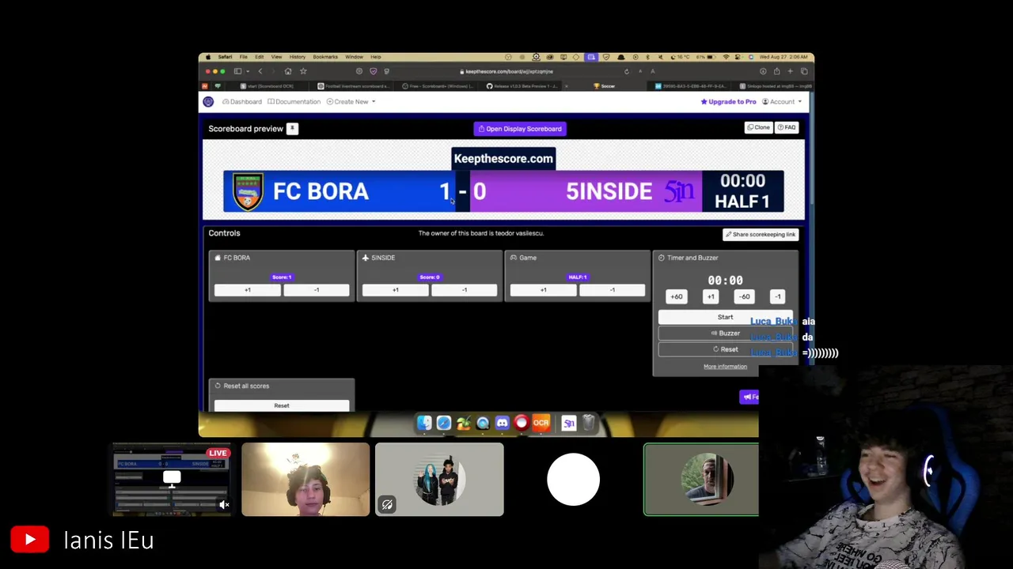Select the green-bordered participant thumbnail
1013x569 pixels.
(701, 480)
